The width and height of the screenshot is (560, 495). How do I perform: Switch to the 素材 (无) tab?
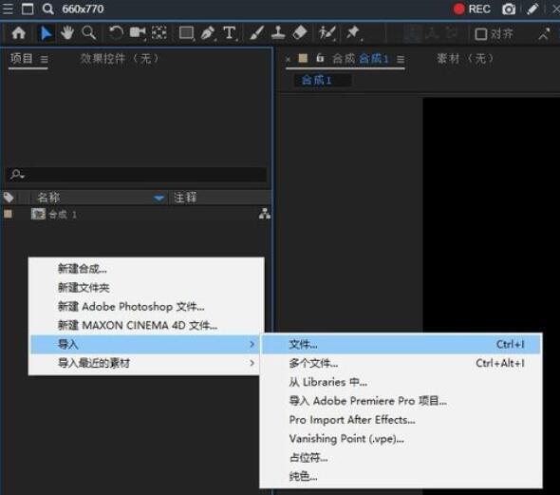coord(465,58)
